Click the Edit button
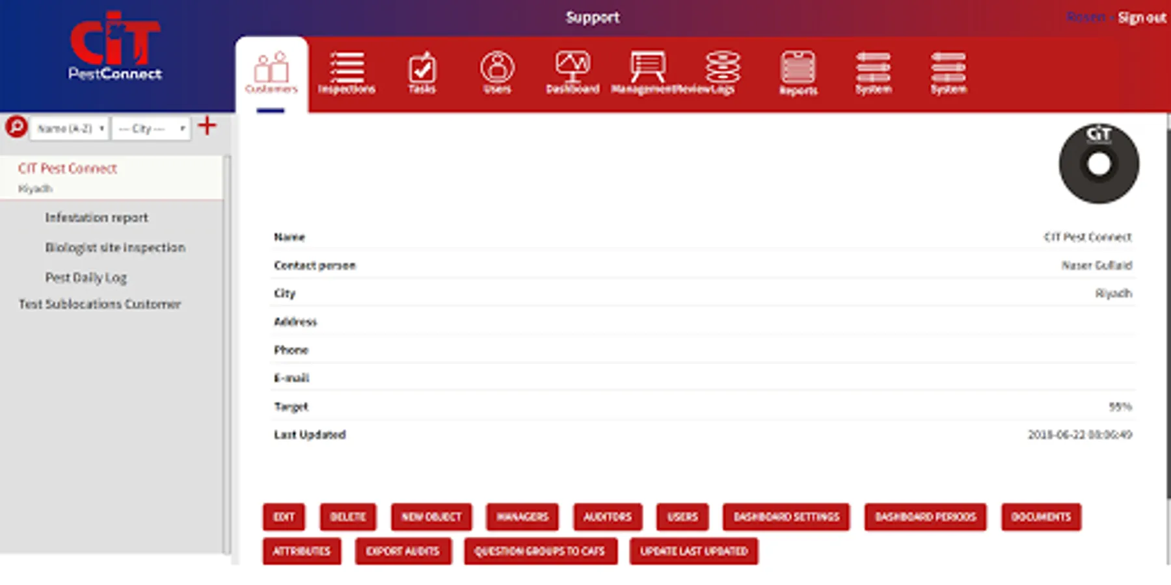The image size is (1171, 585). [284, 517]
